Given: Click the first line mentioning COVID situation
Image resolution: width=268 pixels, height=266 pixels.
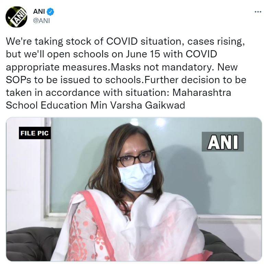Looking at the screenshot, I should click(x=126, y=42).
